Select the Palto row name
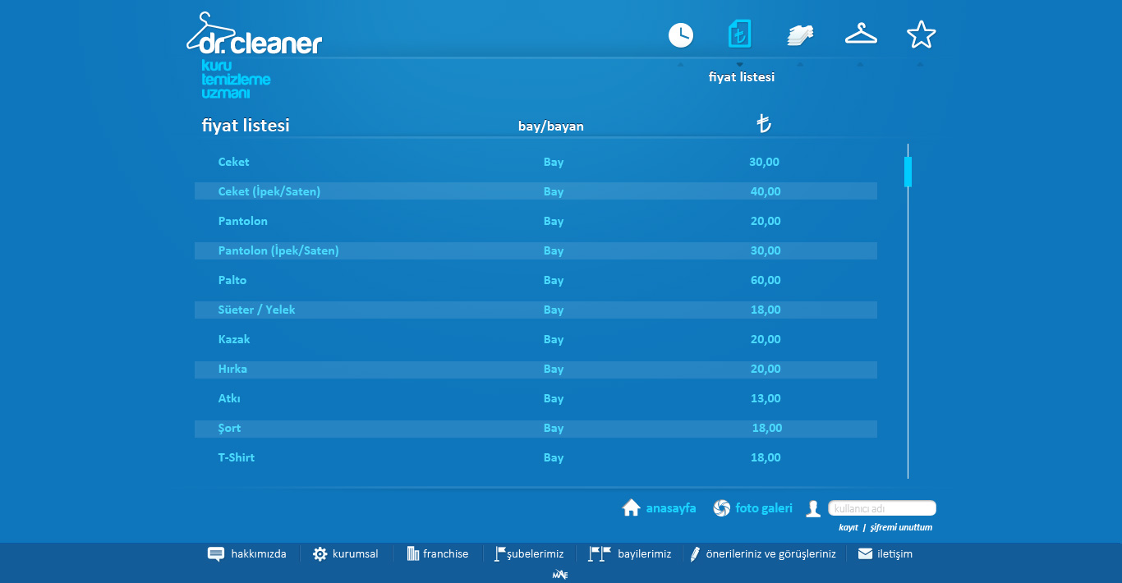Screen dimensions: 1122x583 point(232,280)
